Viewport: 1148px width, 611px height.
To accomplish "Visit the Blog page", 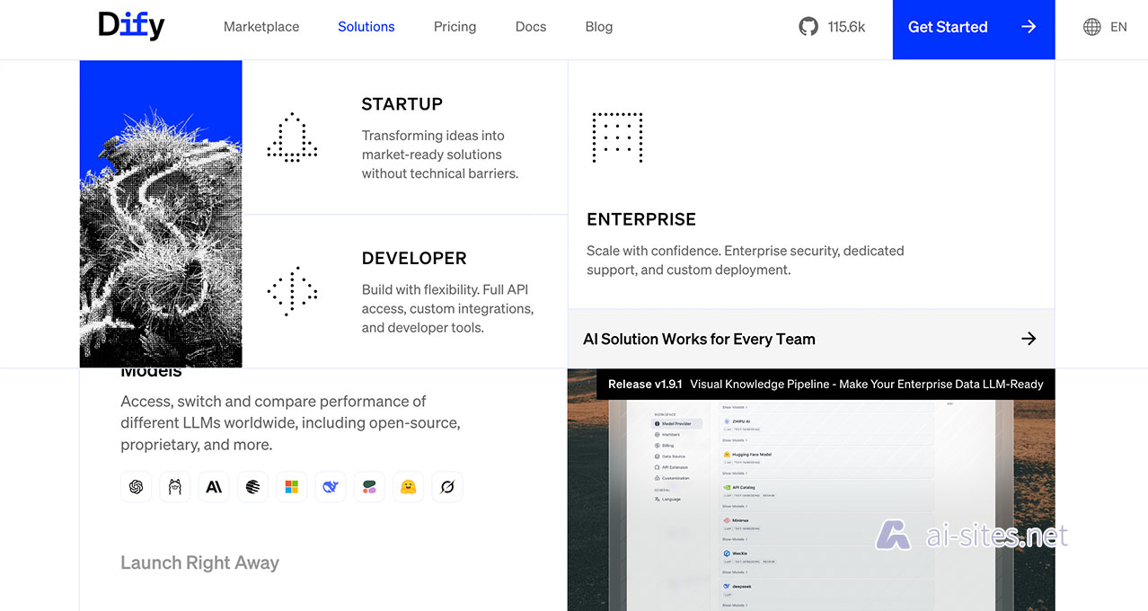I will (x=599, y=27).
